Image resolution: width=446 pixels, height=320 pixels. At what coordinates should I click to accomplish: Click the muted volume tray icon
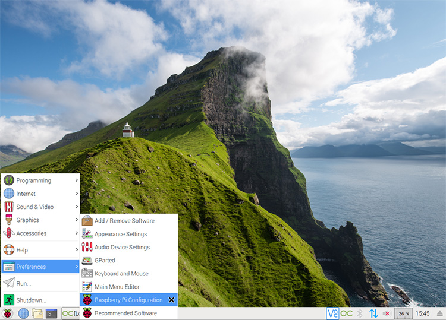[x=387, y=313]
